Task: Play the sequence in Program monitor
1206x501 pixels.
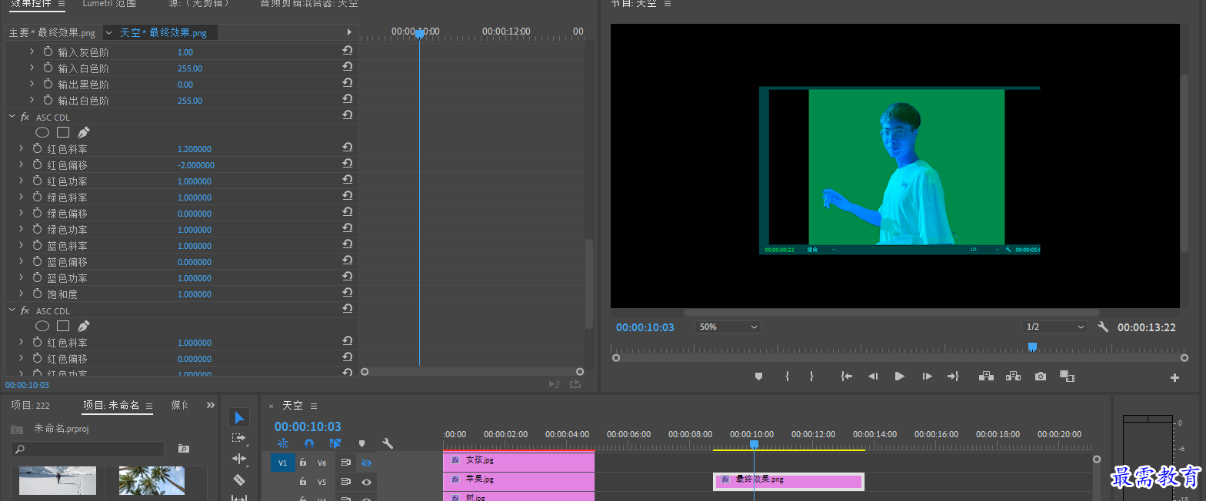Action: [x=899, y=376]
